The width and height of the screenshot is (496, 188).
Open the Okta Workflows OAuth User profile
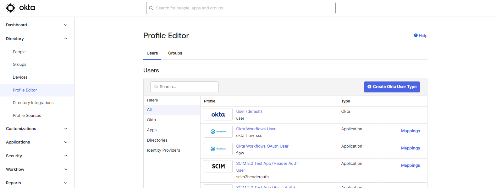pos(262,146)
